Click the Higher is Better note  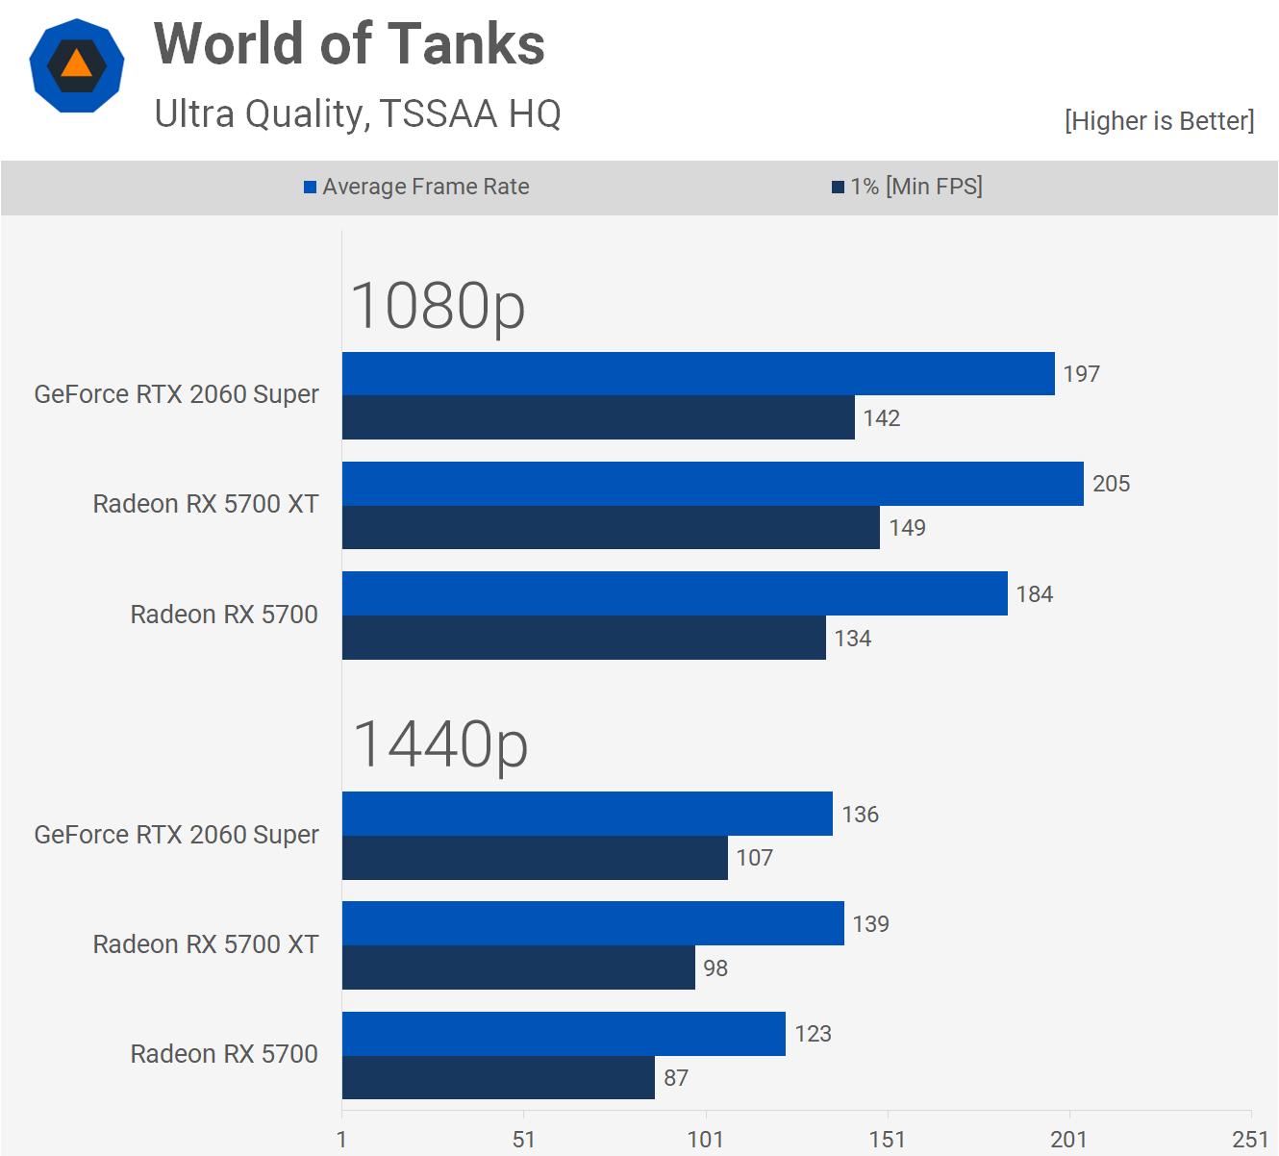point(1159,121)
